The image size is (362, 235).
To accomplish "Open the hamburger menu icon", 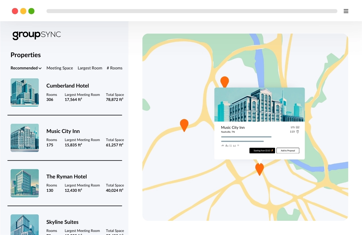I will (346, 11).
